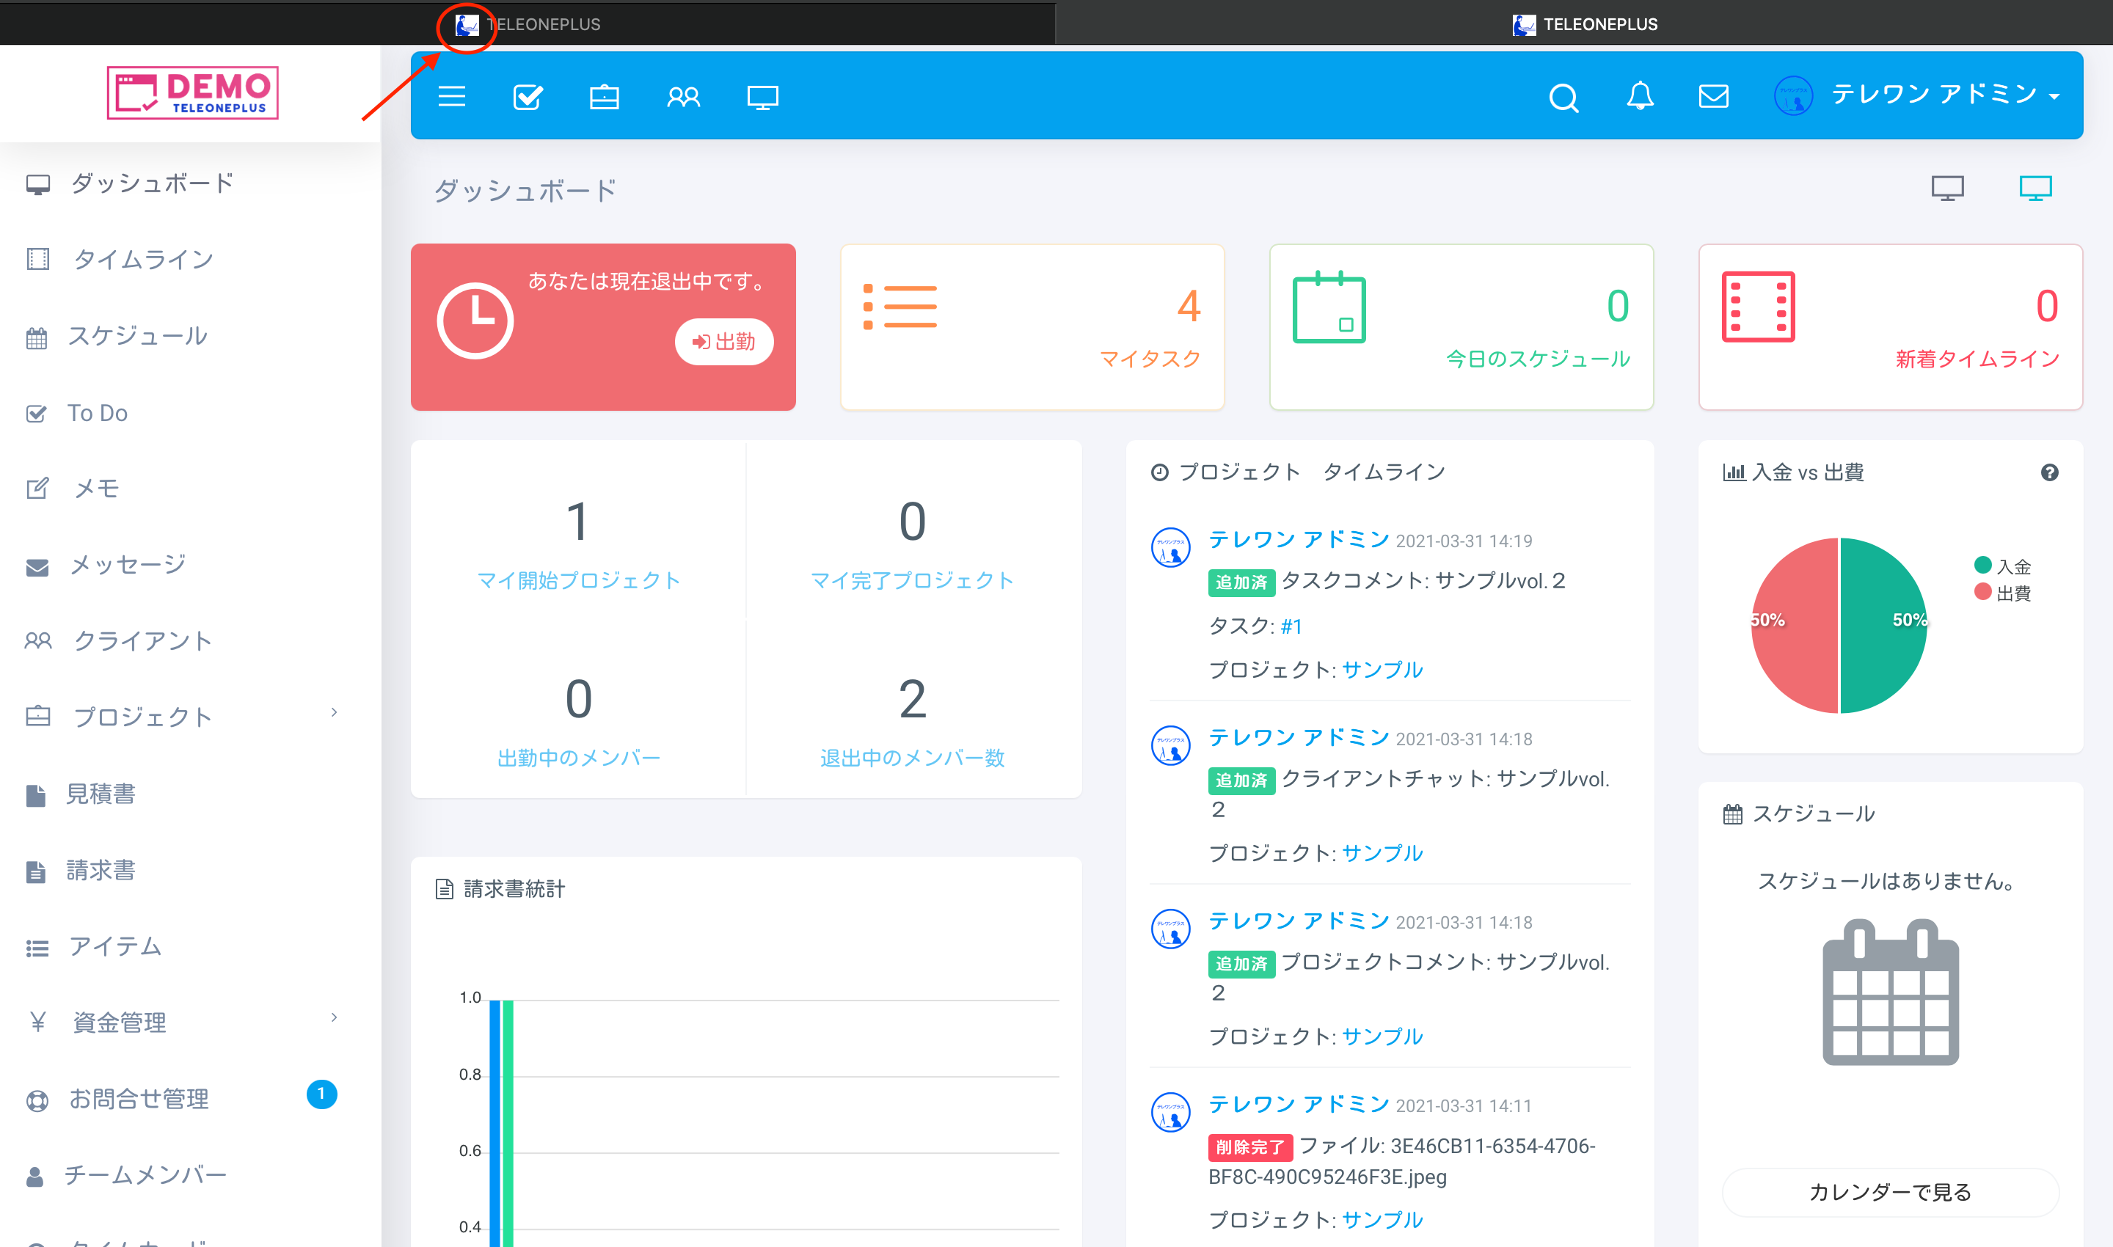Open サンプル project under jpeg file entry
This screenshot has height=1247, width=2113.
1382,1219
